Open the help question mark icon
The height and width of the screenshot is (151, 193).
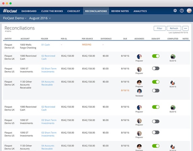coord(182,11)
